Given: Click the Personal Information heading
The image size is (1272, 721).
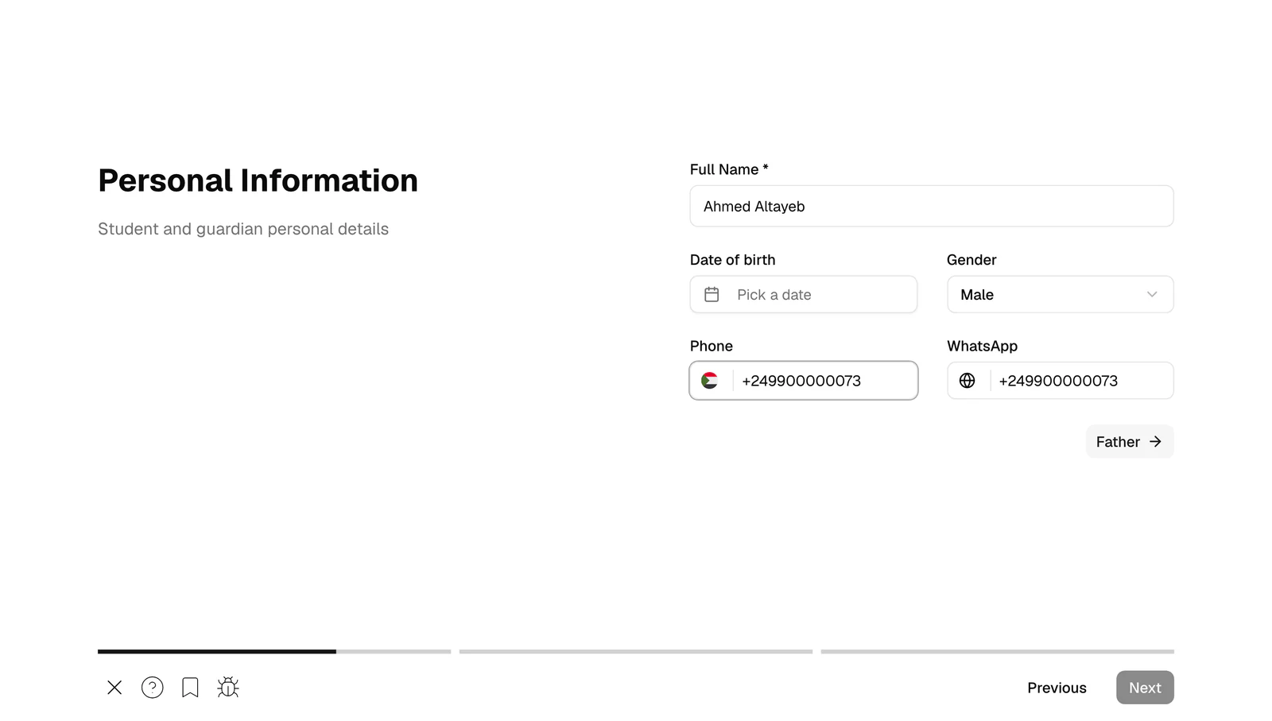Looking at the screenshot, I should click(x=258, y=180).
